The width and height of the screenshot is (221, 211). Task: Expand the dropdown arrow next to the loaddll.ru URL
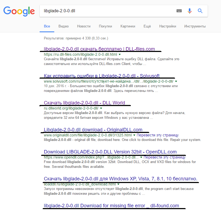pos(118,184)
